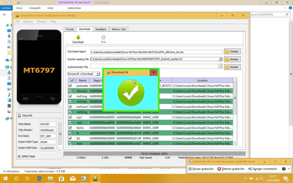
Task: Click the Download-Agent path field
Action: point(156,52)
